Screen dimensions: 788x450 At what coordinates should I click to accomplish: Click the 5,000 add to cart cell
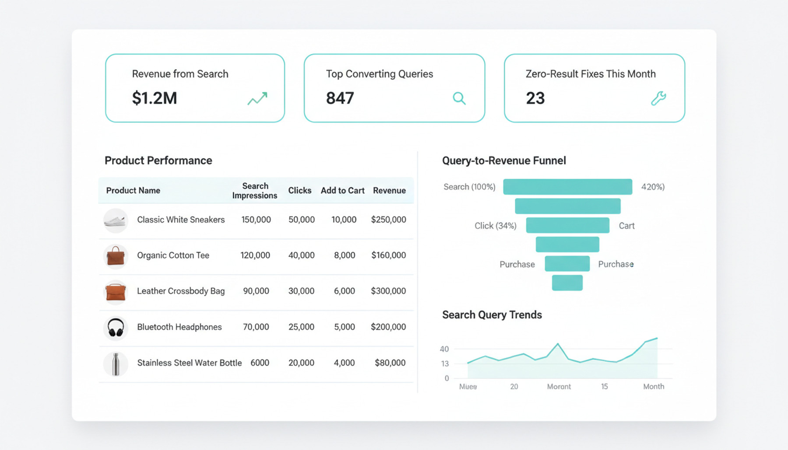pos(345,327)
